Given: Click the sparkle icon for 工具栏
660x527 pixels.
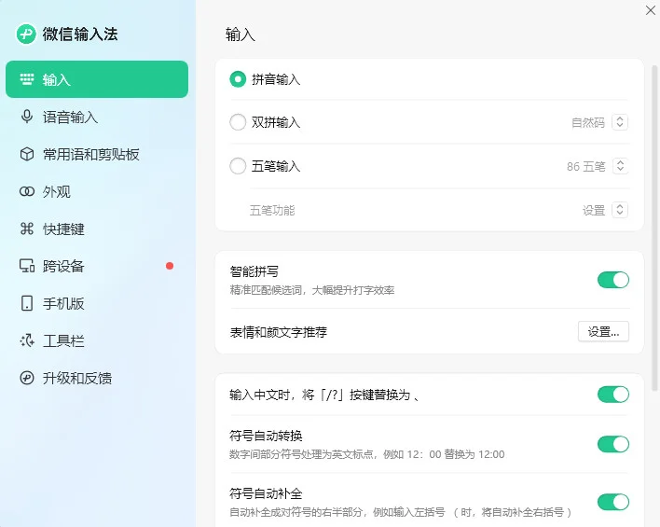Looking at the screenshot, I should pos(27,340).
